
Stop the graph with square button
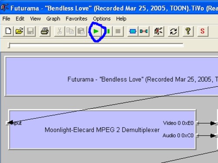(x=118, y=31)
